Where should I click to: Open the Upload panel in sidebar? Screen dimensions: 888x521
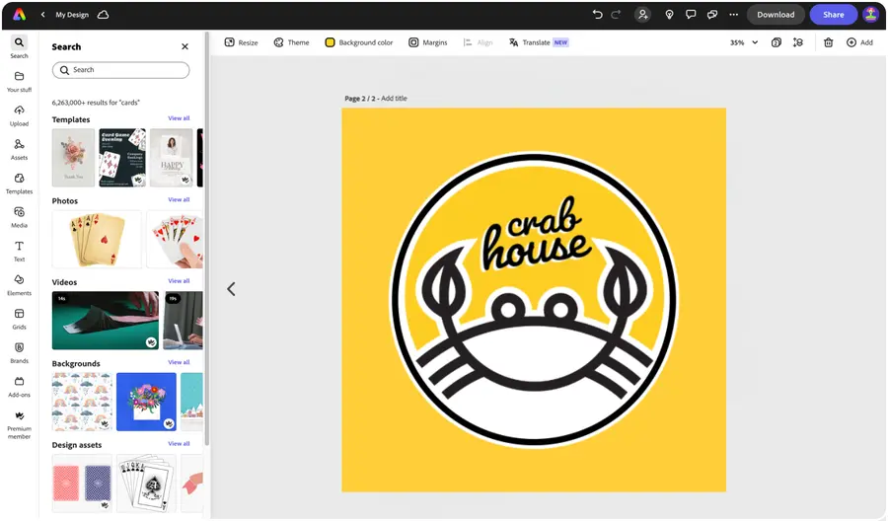(20, 115)
